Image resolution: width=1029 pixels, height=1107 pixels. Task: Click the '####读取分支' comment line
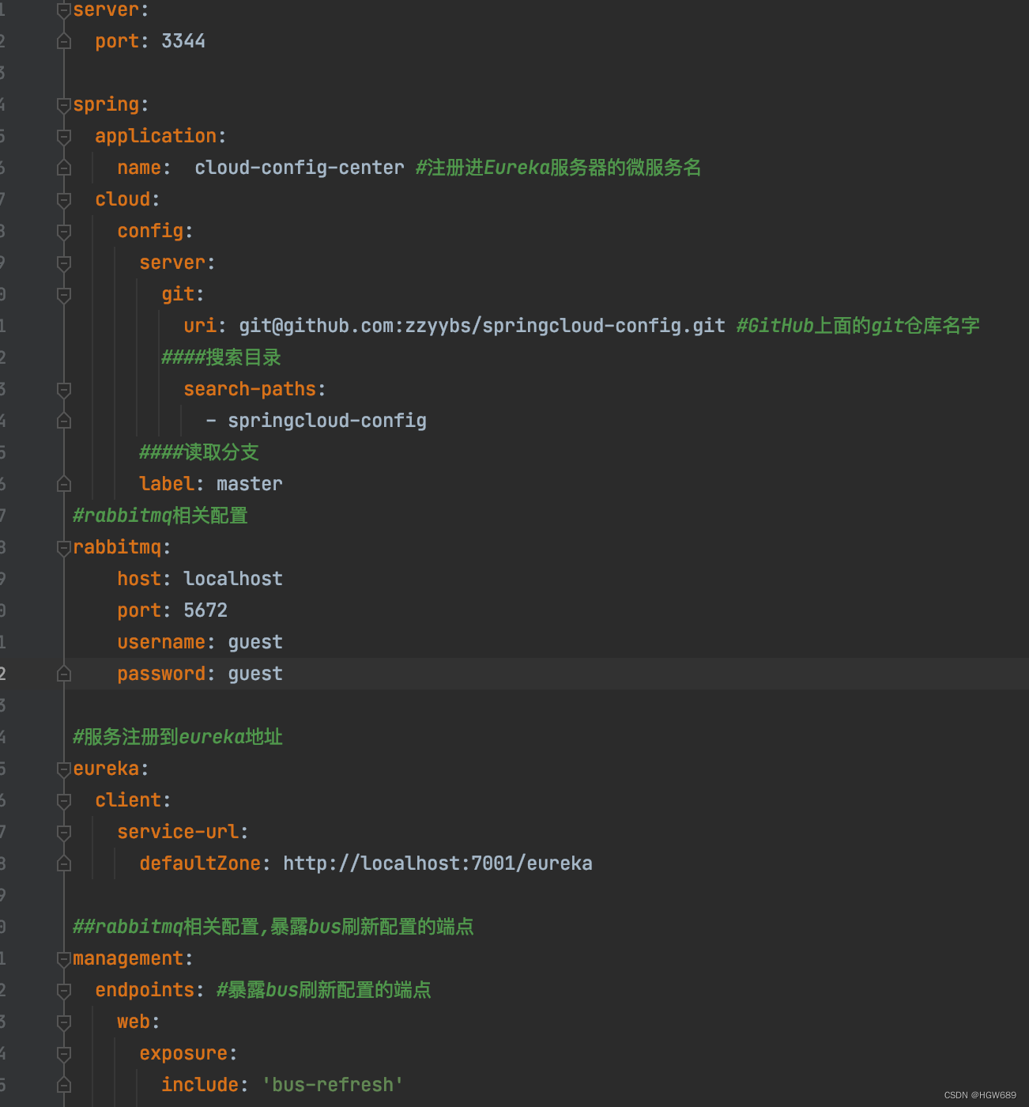[x=199, y=452]
